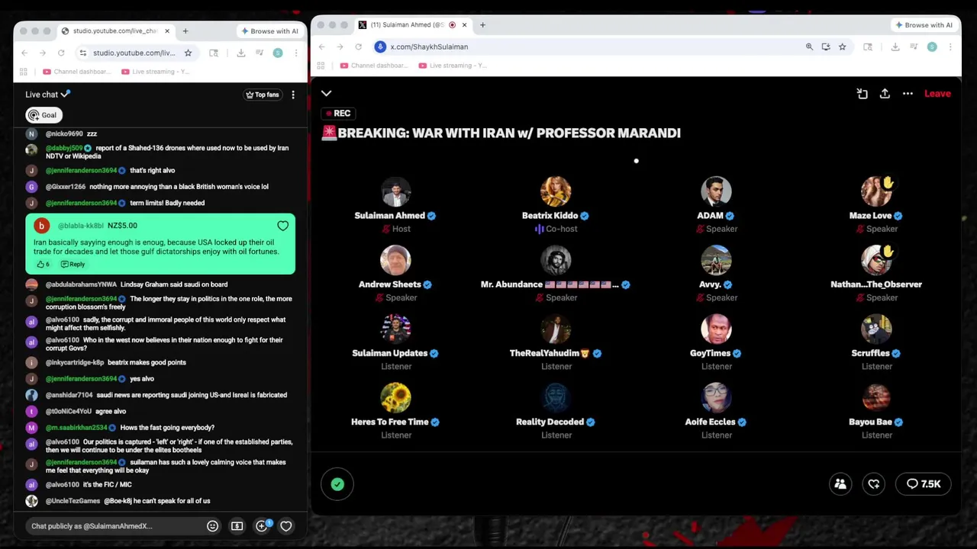This screenshot has height=549, width=977.
Task: Click the REC recording indicator
Action: click(337, 113)
